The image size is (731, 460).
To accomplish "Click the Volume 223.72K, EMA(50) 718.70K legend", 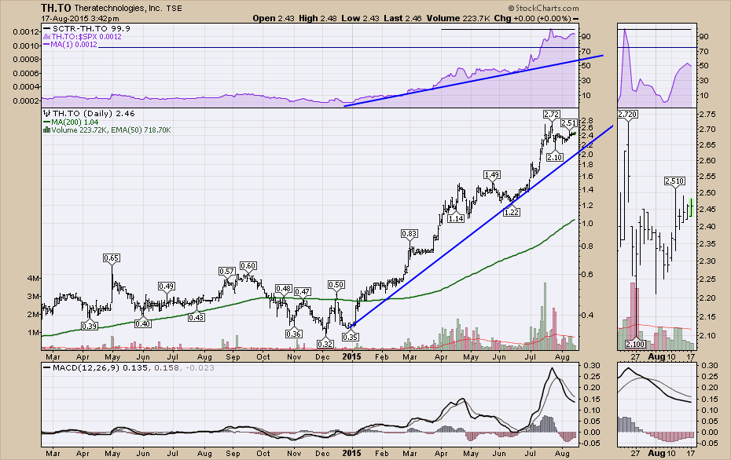I will click(111, 130).
